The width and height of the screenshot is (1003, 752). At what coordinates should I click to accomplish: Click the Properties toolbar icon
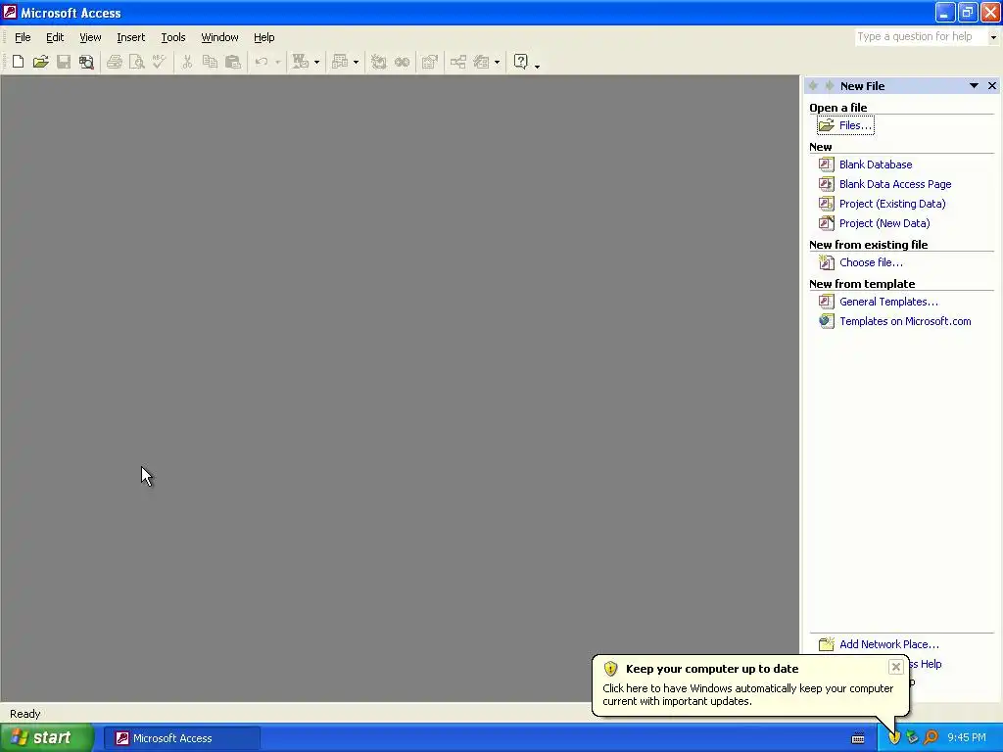pos(430,62)
